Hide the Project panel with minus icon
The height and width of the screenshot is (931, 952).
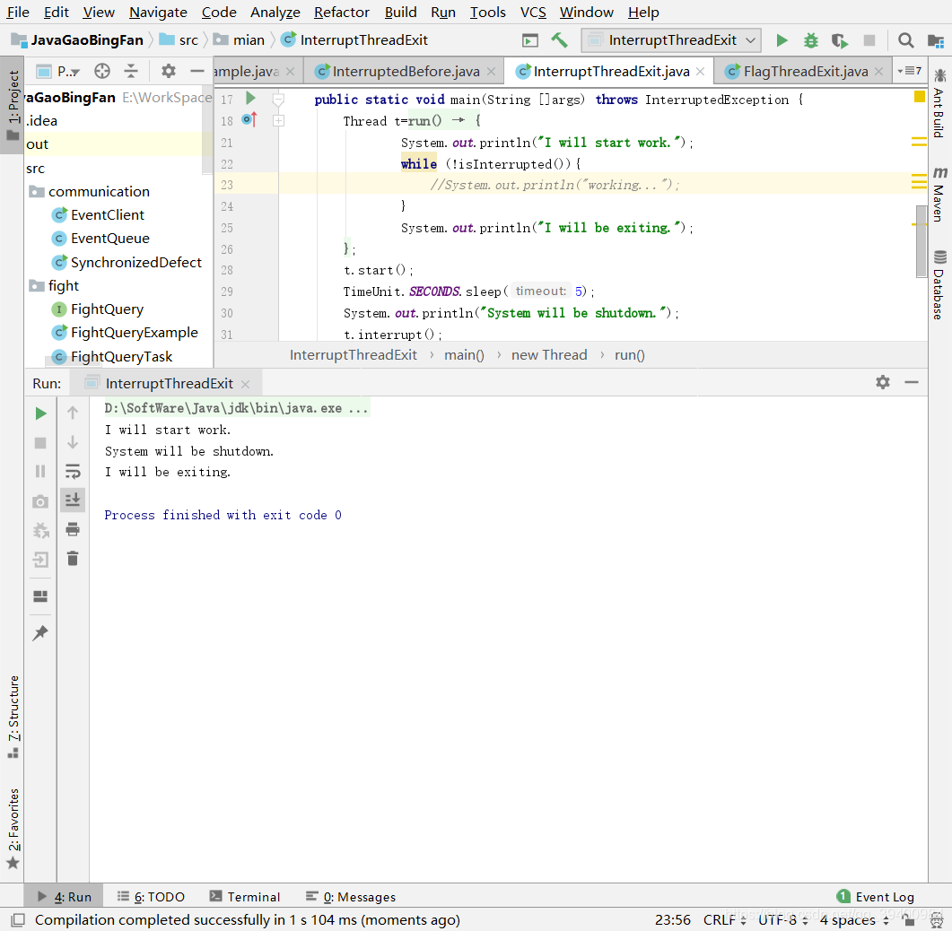(197, 71)
